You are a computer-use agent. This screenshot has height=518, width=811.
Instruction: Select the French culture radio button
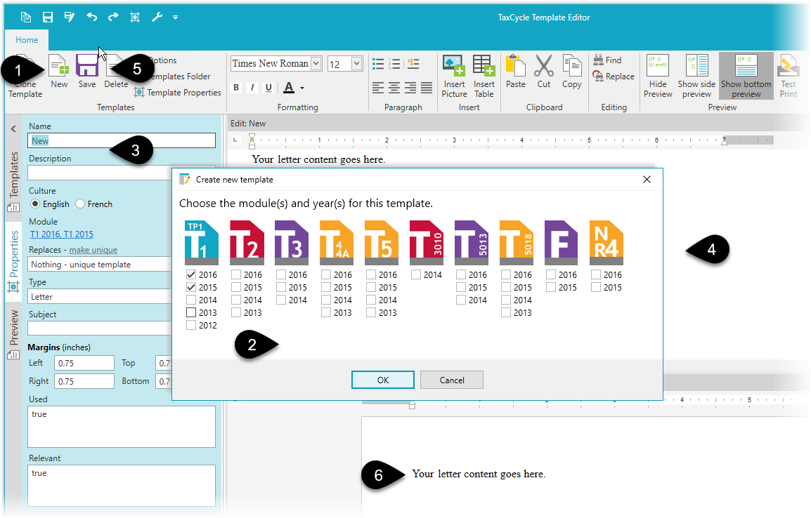coord(80,204)
